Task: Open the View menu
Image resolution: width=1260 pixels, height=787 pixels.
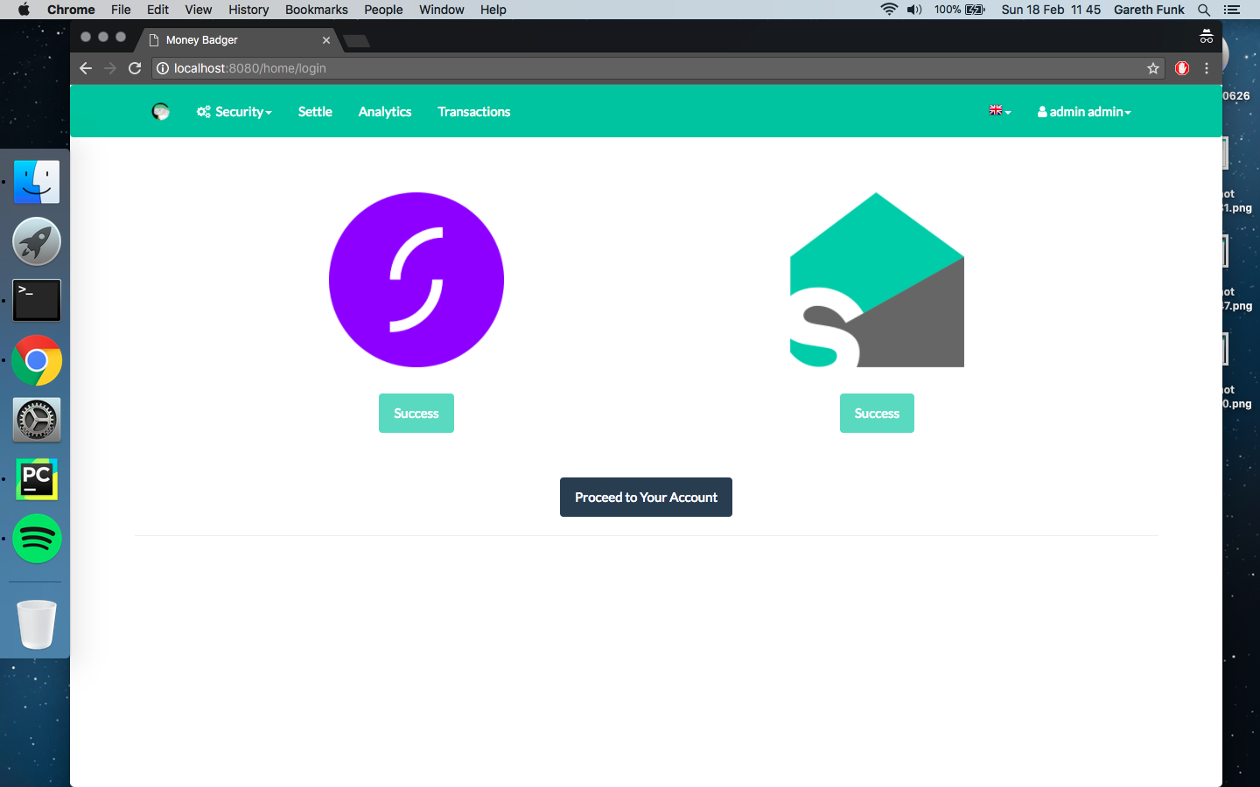Action: [199, 10]
